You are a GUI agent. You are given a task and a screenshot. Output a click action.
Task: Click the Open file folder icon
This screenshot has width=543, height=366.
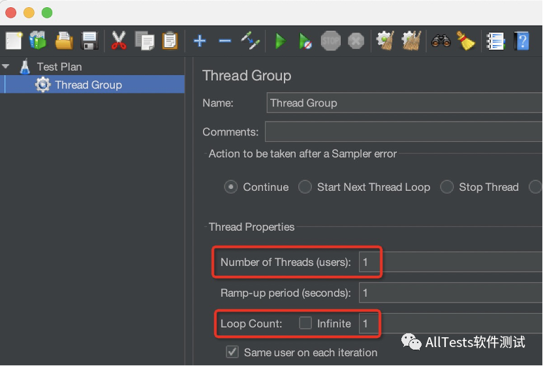[64, 41]
